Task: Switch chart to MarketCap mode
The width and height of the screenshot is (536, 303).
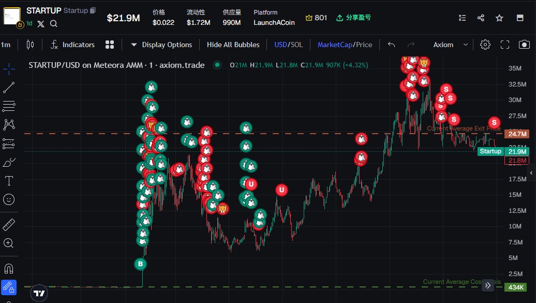Action: pos(335,45)
